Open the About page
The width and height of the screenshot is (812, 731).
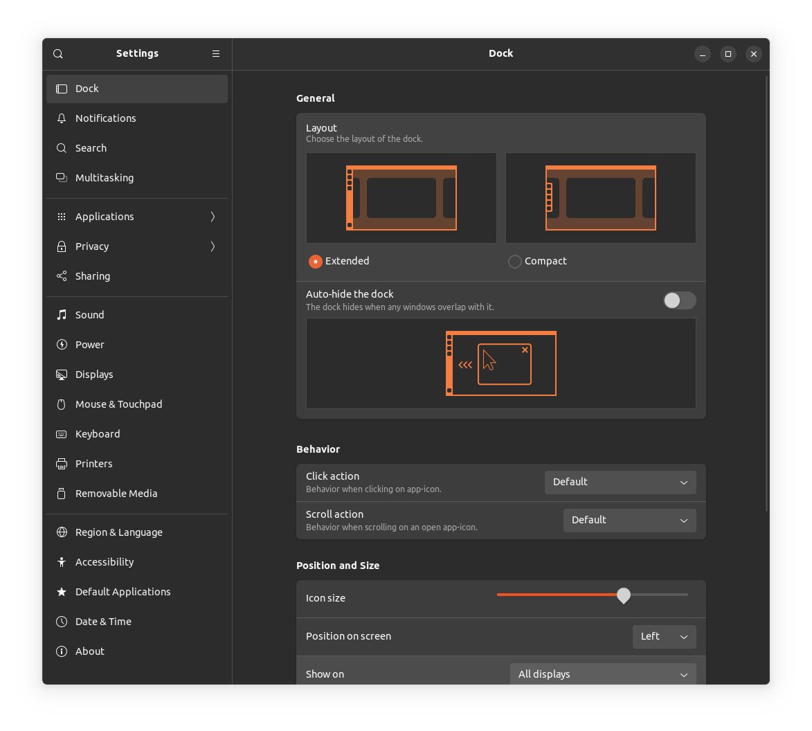(89, 651)
